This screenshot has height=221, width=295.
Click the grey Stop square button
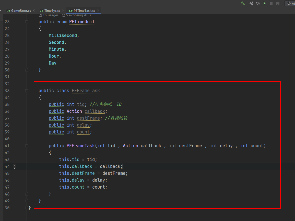tap(271, 3)
